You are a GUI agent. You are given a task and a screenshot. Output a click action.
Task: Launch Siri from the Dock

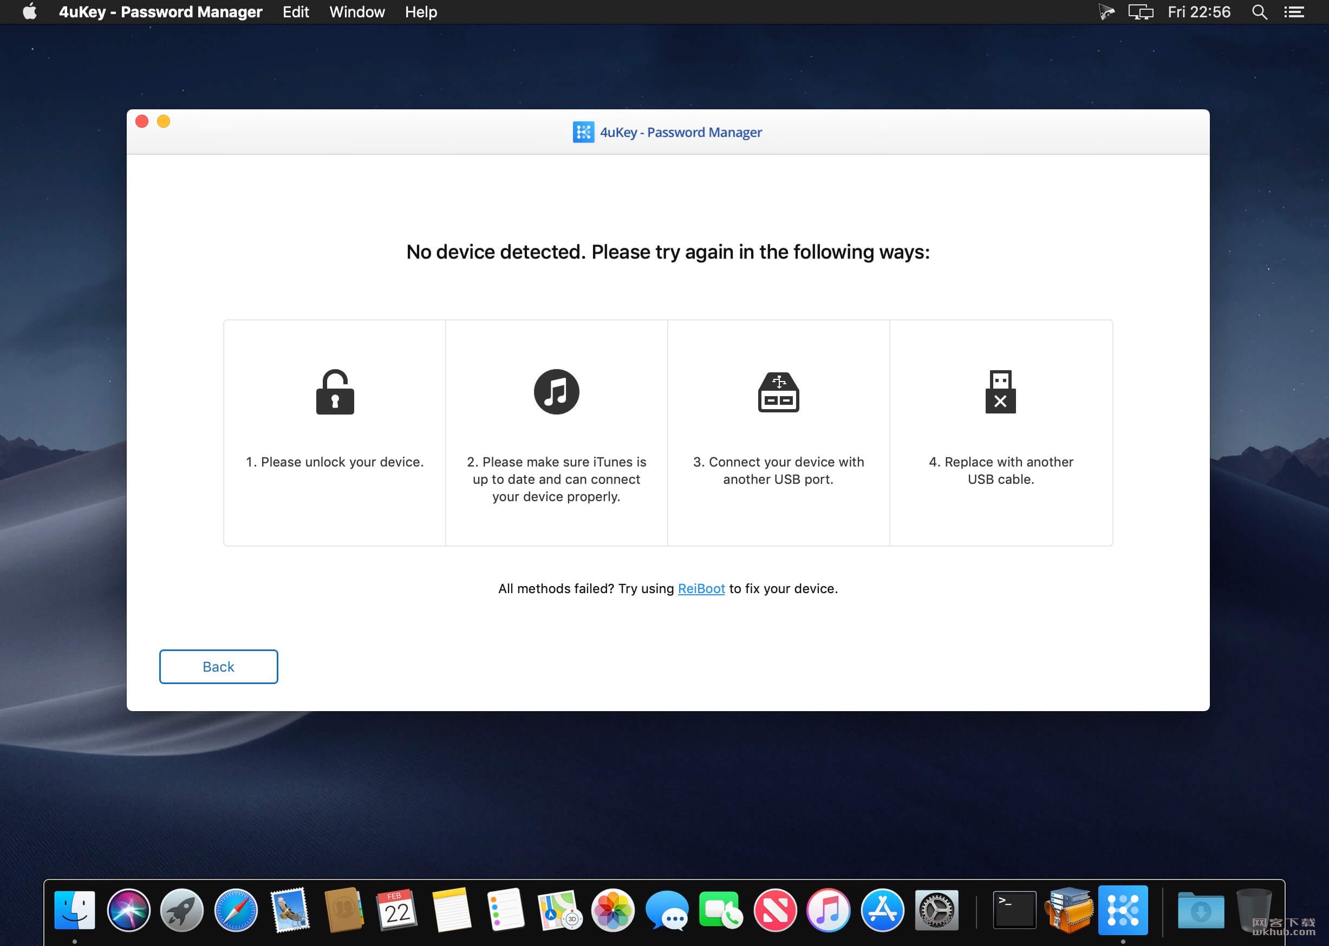coord(128,910)
